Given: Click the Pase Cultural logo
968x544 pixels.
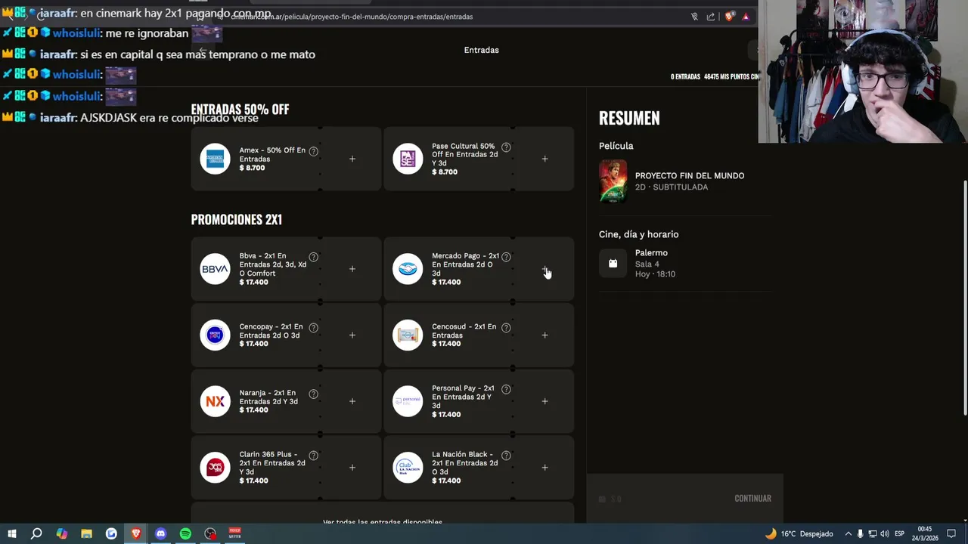Looking at the screenshot, I should [x=408, y=159].
